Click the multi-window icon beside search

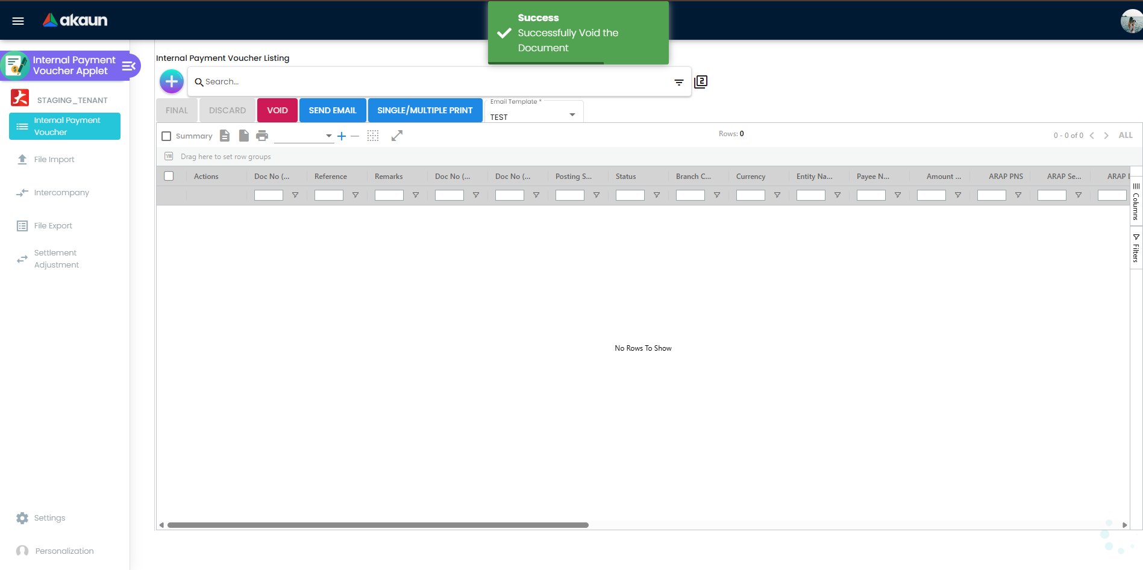(x=701, y=82)
